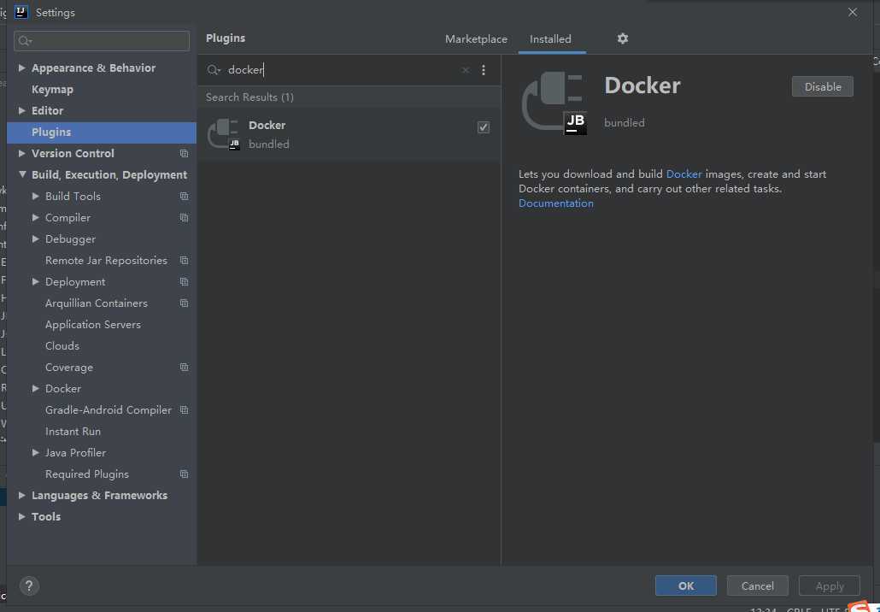The image size is (880, 612).
Task: Expand the Java Profiler node
Action: coord(35,452)
